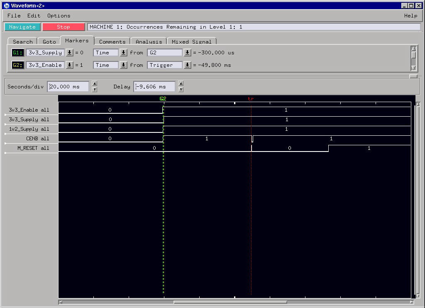Click the markers panel scroll down arrow
Viewport: 425px width, 308px height.
pyautogui.click(x=413, y=68)
